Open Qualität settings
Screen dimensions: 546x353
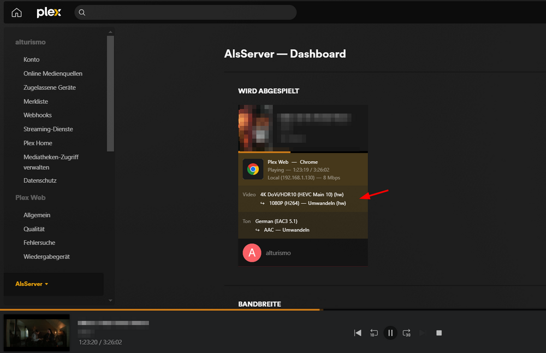tap(34, 229)
